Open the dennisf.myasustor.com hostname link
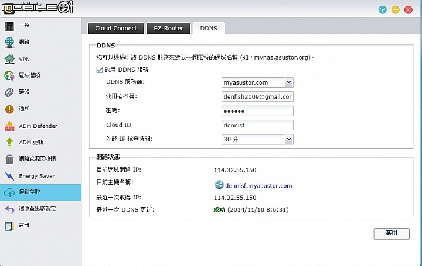 [258, 186]
